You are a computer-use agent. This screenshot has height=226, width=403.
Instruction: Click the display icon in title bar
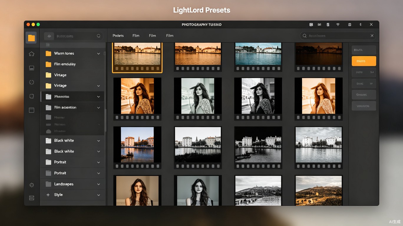pos(311,25)
